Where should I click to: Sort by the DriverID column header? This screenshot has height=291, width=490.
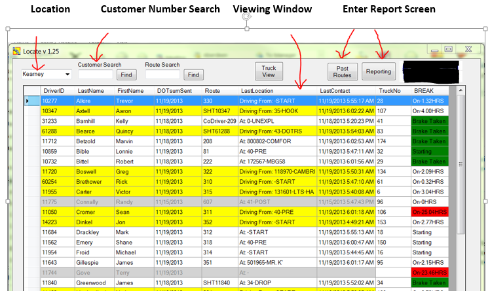pos(58,91)
